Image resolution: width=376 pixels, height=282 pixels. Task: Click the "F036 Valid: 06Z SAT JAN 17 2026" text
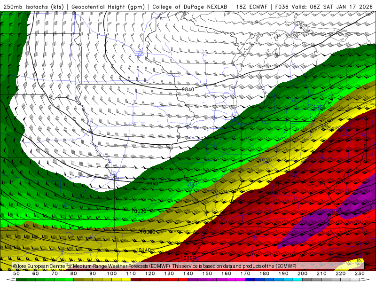[324, 7]
